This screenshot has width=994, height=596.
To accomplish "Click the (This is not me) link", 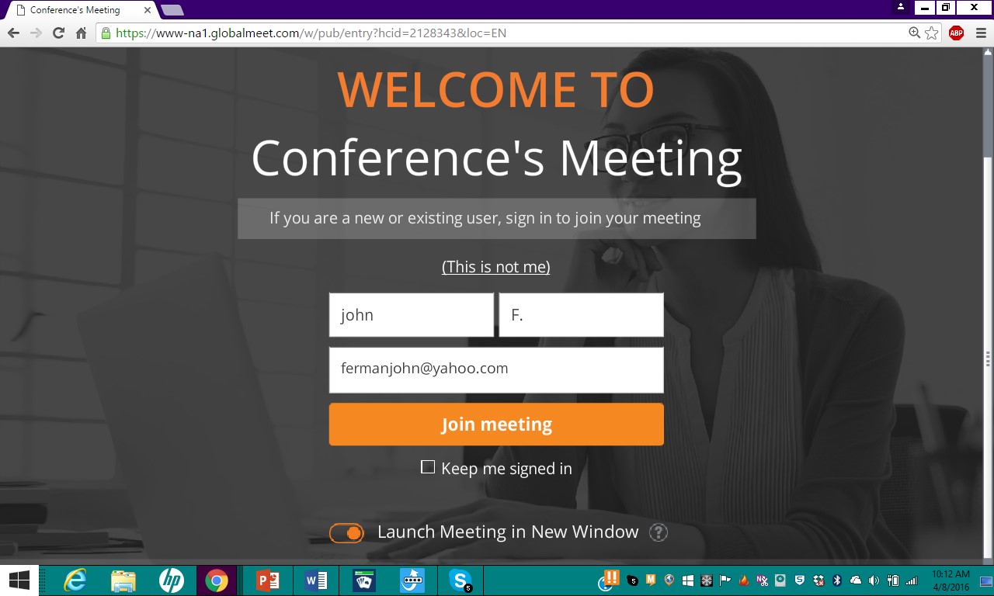I will pyautogui.click(x=495, y=267).
